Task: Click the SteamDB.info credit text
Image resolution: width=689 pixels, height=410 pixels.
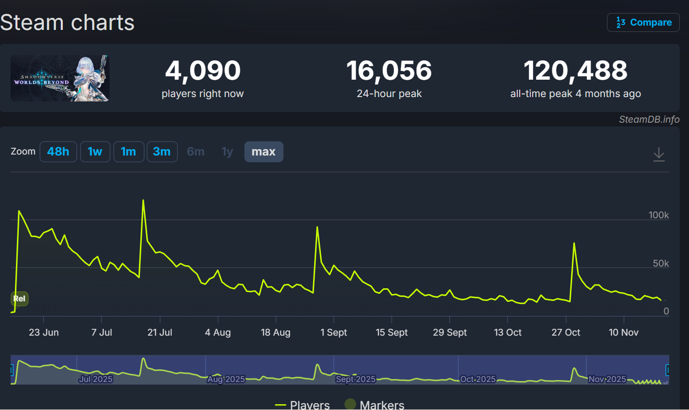Action: point(649,119)
